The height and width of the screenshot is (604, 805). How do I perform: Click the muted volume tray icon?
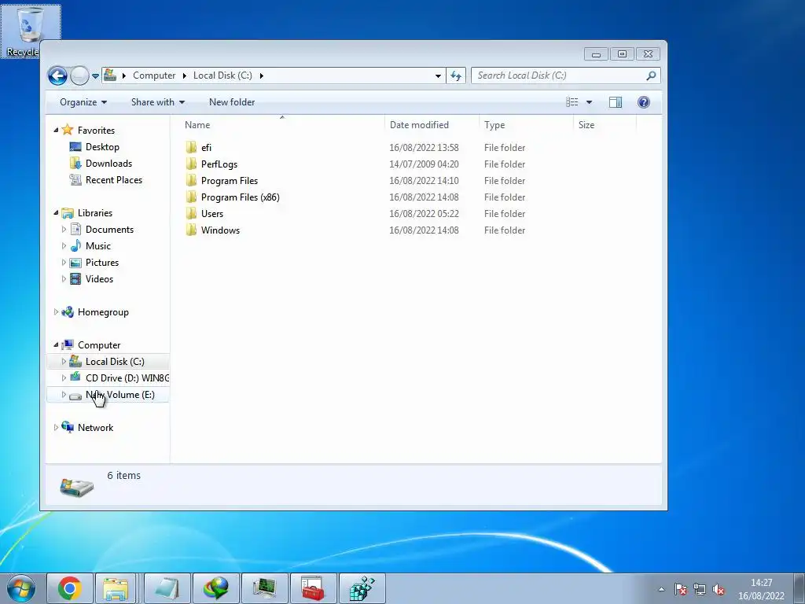[719, 590]
